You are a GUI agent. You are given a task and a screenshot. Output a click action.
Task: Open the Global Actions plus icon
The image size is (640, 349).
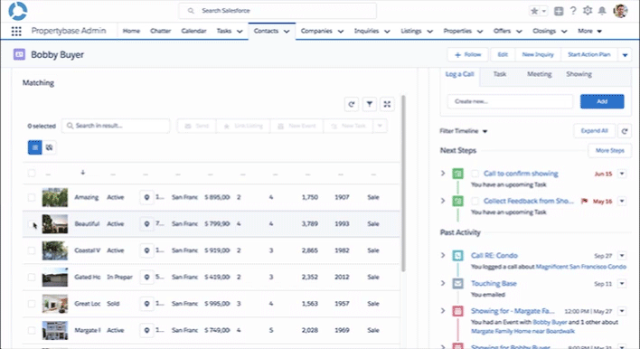(x=559, y=11)
